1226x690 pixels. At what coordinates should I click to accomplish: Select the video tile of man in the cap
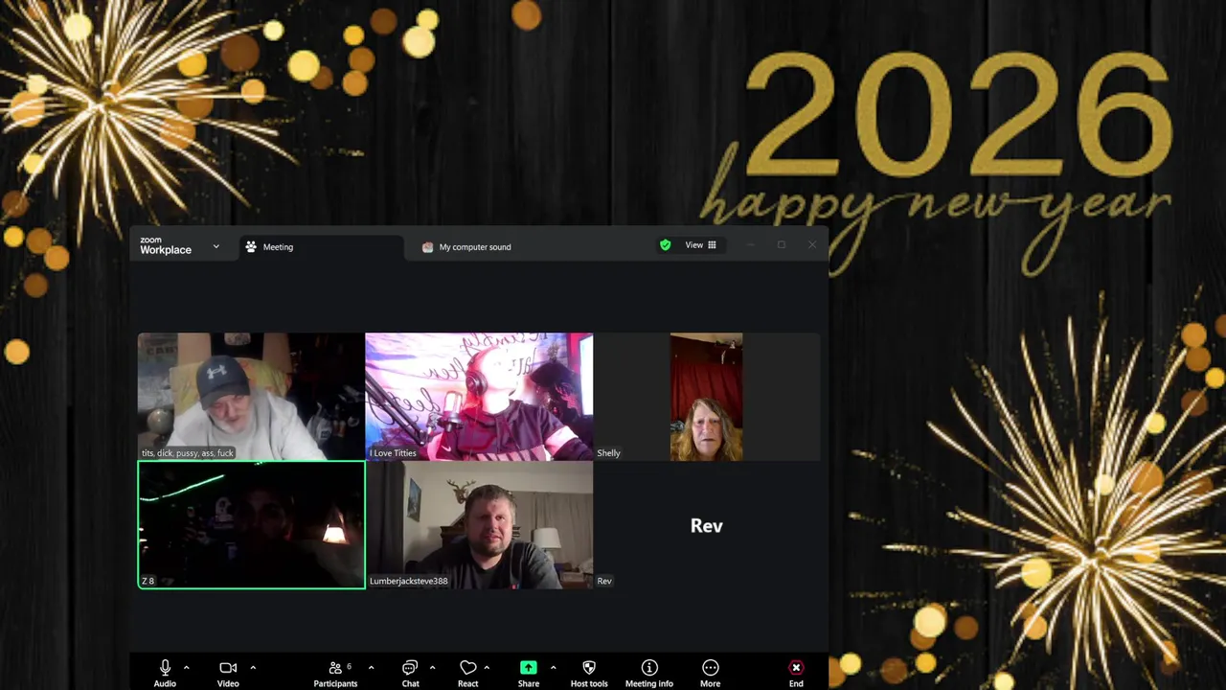[x=251, y=397]
